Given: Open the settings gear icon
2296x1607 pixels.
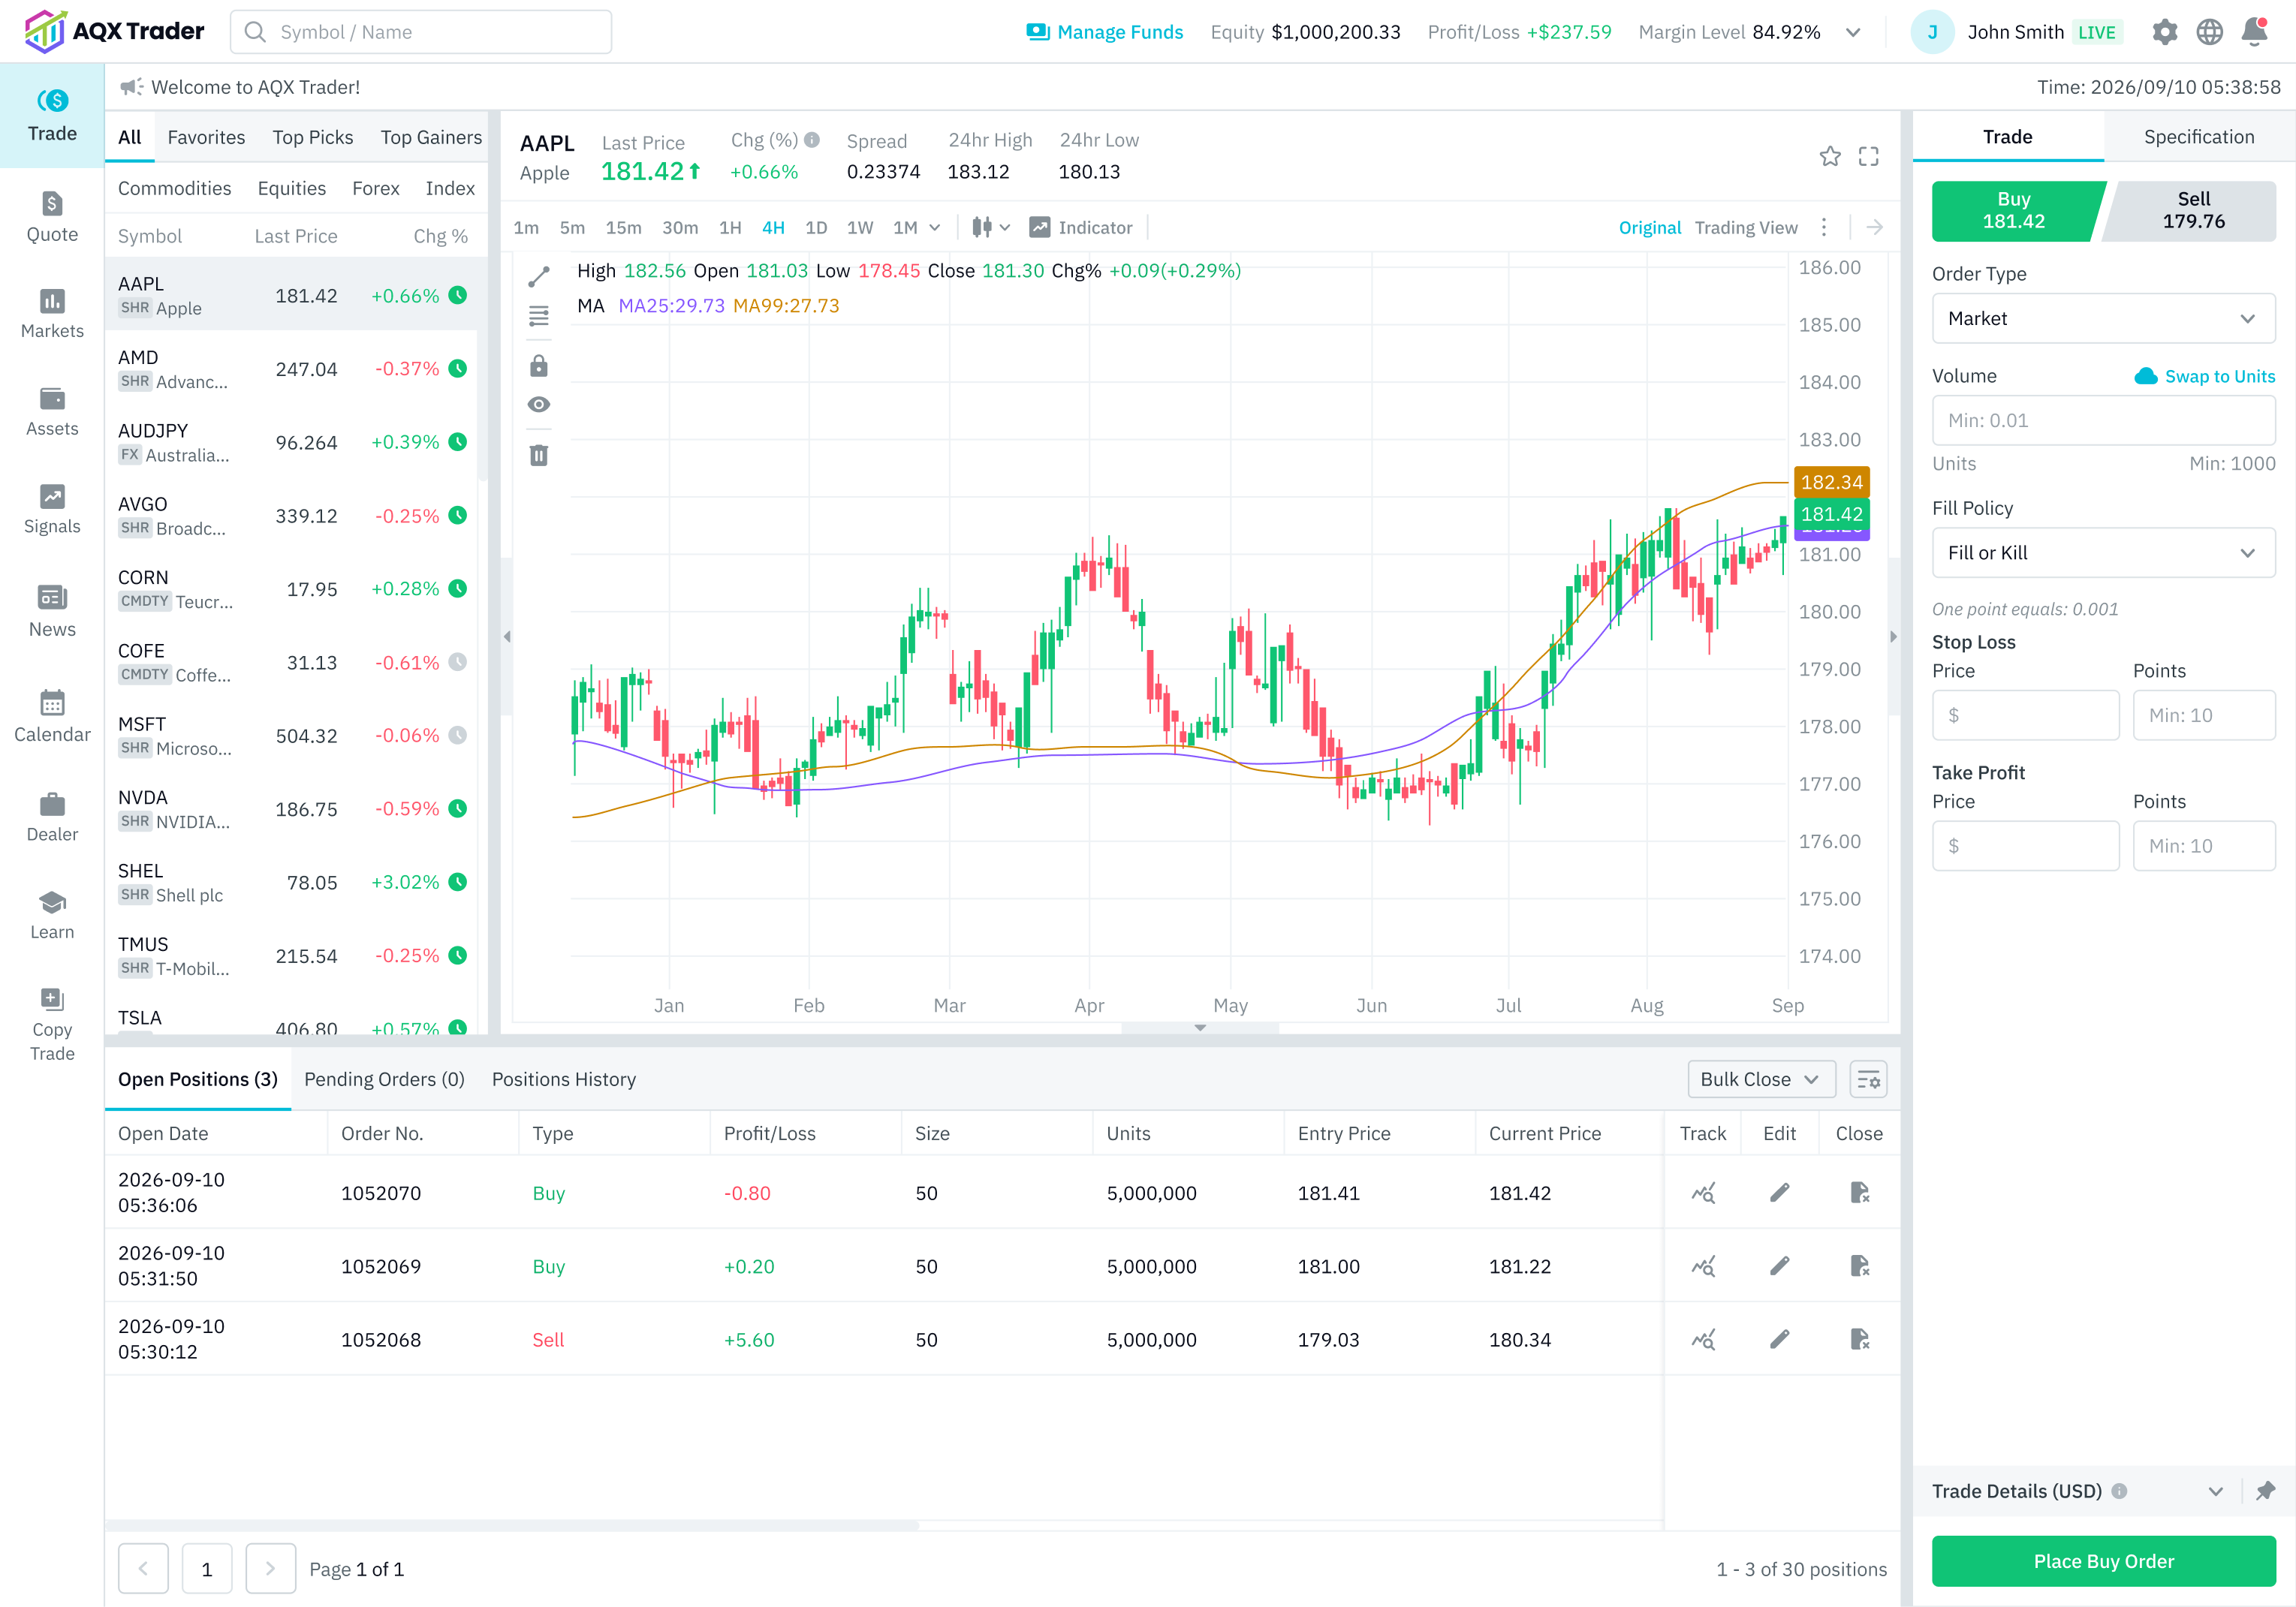Looking at the screenshot, I should click(2164, 32).
